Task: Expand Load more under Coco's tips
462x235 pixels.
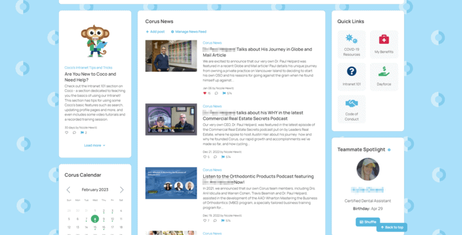Action: pyautogui.click(x=94, y=146)
